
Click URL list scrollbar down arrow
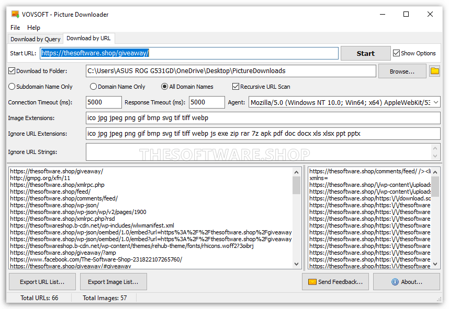(x=296, y=264)
